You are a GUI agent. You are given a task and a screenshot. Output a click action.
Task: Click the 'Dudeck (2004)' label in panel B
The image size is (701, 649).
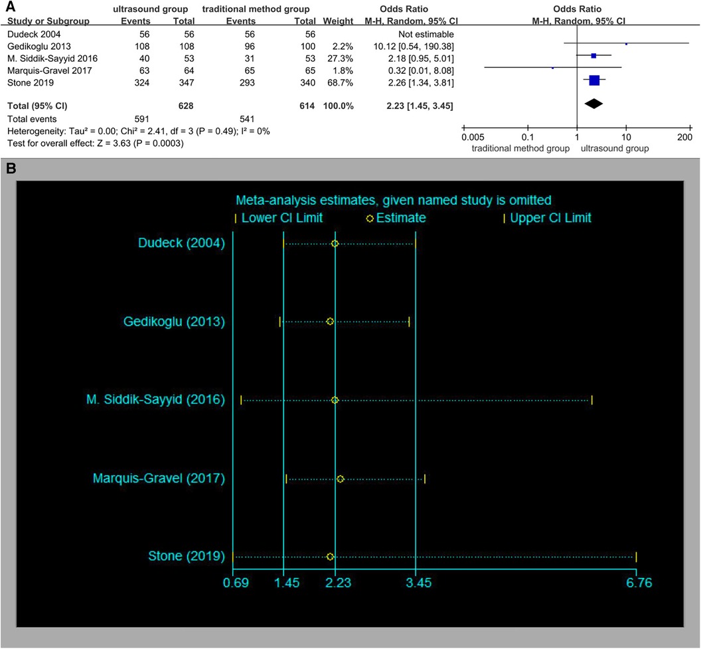click(181, 243)
